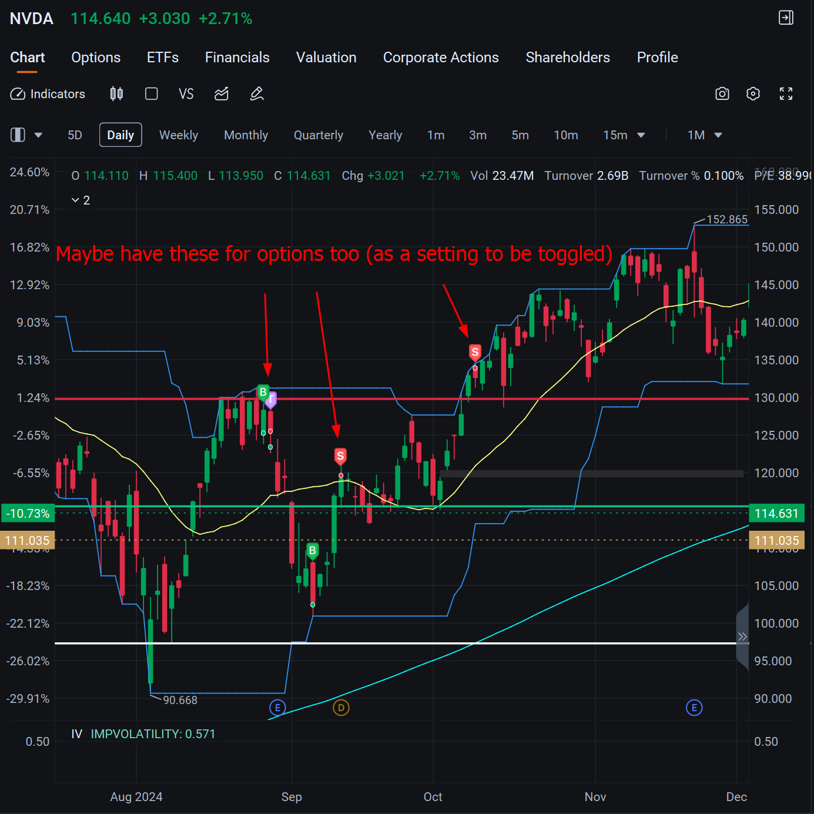The width and height of the screenshot is (814, 814).
Task: Click the blue E earnings marker in November
Action: pos(694,708)
